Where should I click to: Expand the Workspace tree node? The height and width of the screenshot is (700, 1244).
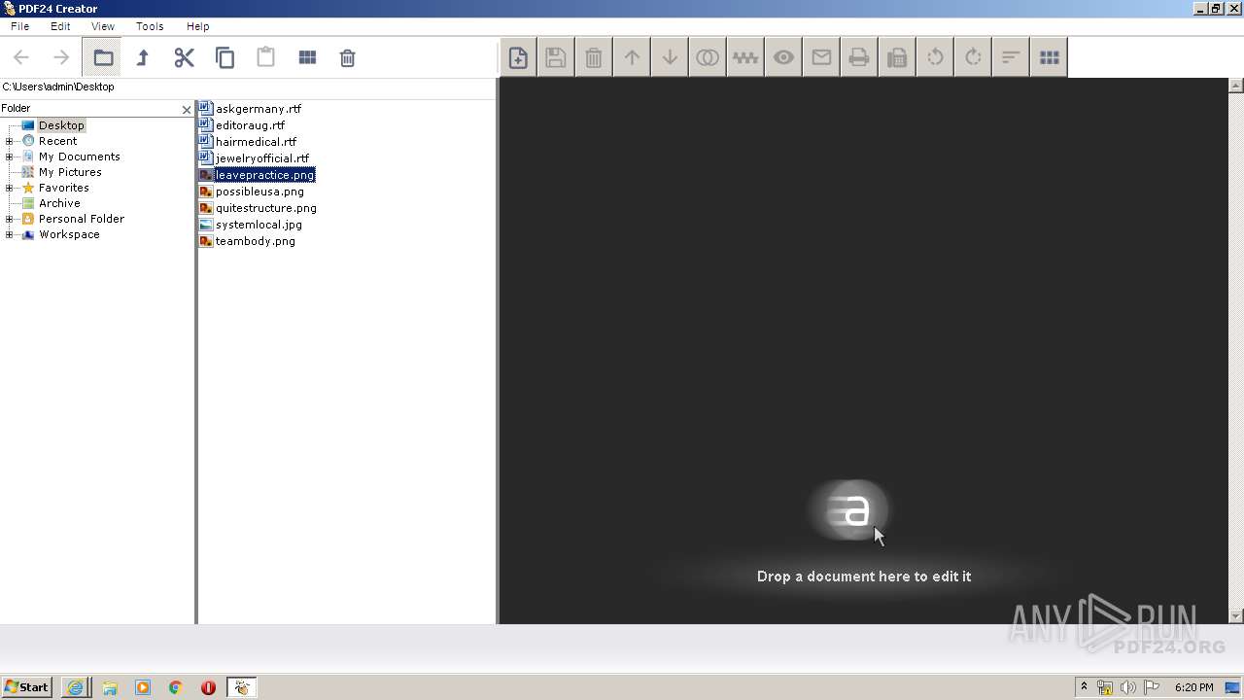(x=10, y=234)
